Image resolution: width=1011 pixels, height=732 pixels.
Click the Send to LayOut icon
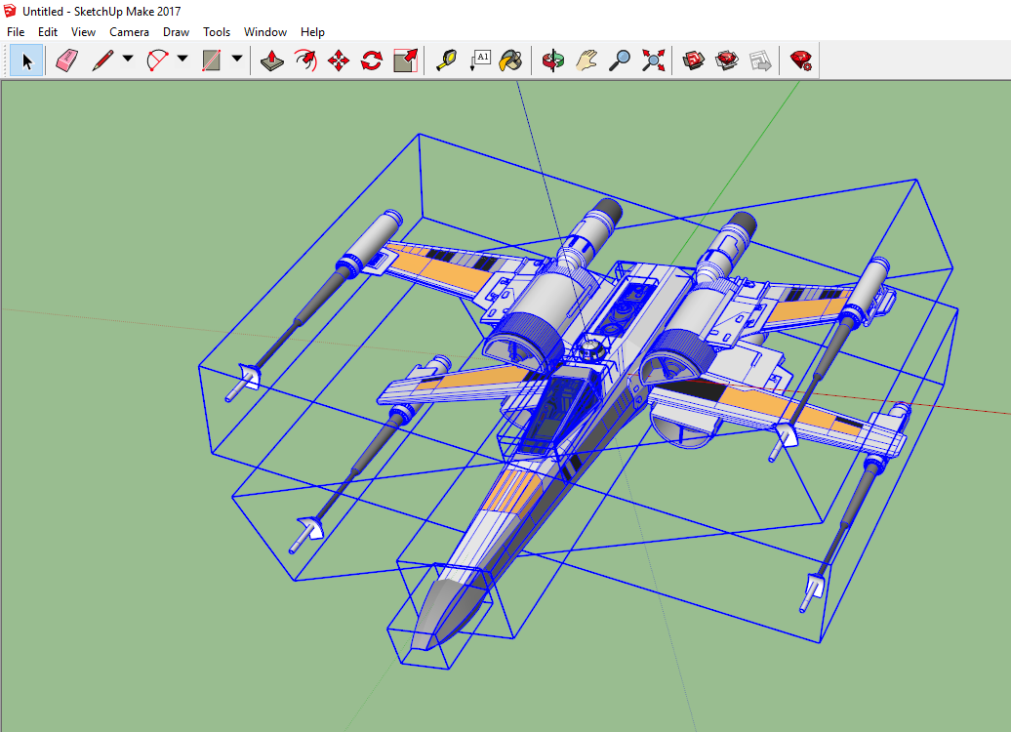(x=761, y=61)
